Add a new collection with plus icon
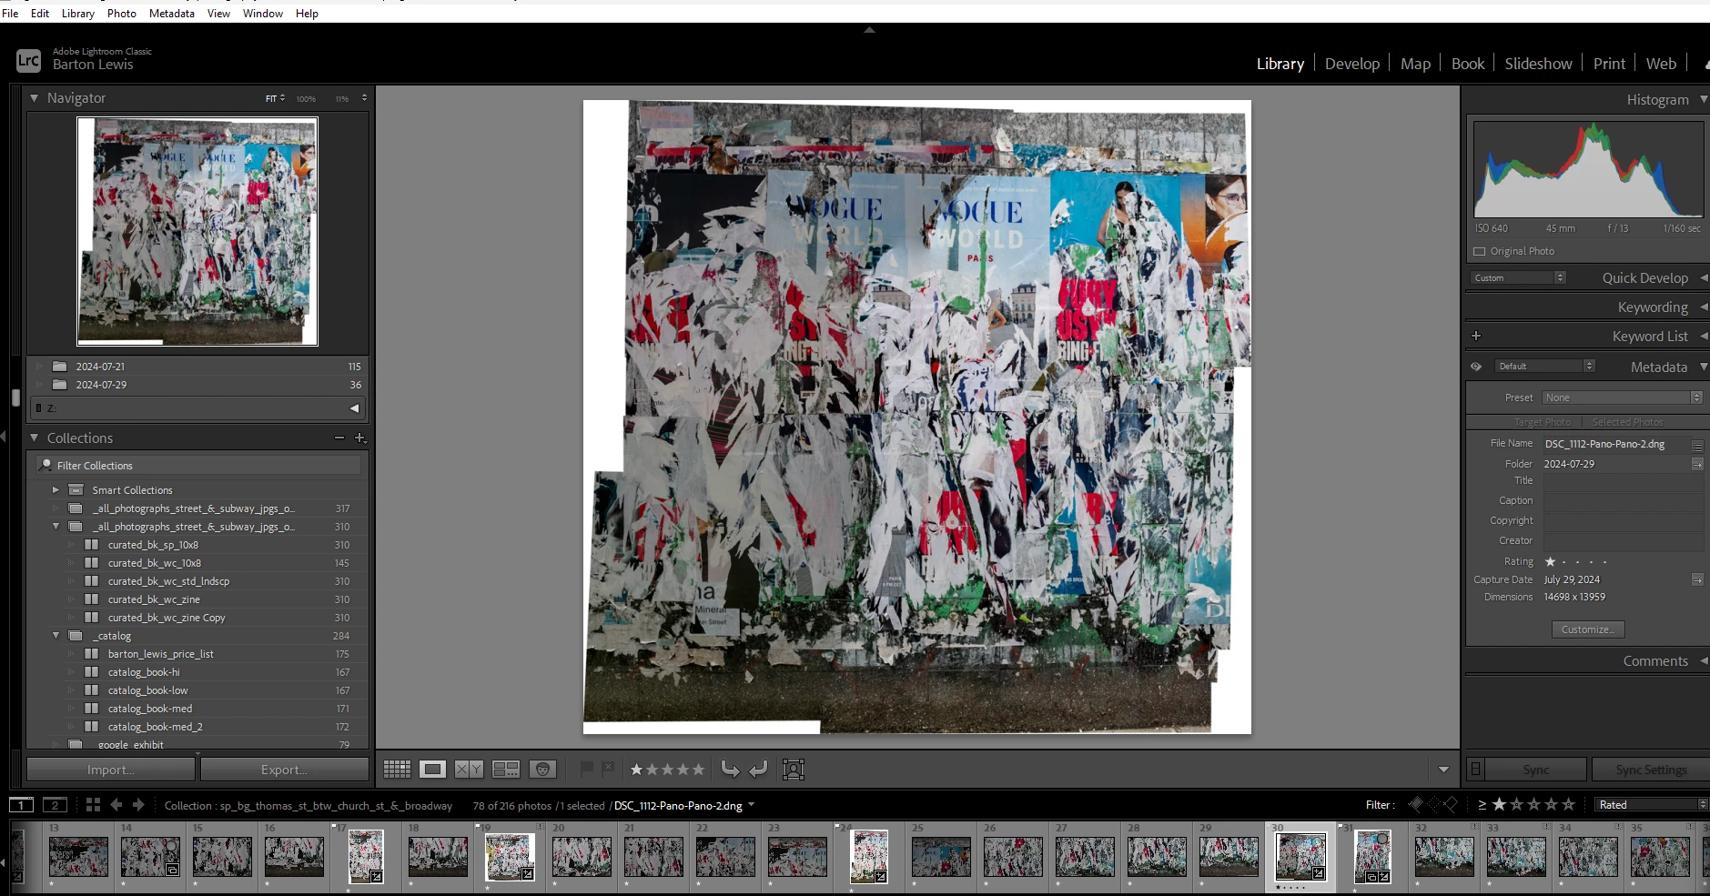 pyautogui.click(x=359, y=438)
